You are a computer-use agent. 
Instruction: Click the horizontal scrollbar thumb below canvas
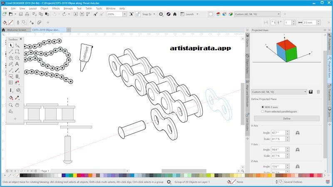[184, 171]
